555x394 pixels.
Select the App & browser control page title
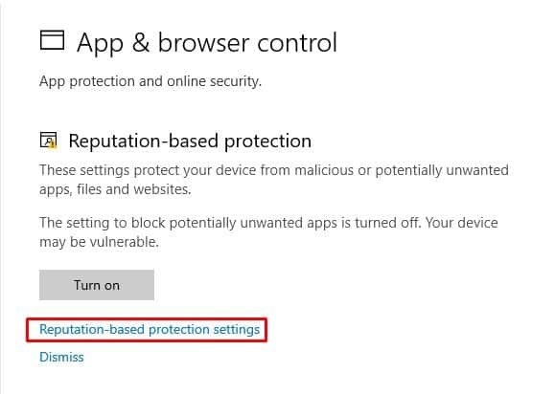pyautogui.click(x=207, y=43)
